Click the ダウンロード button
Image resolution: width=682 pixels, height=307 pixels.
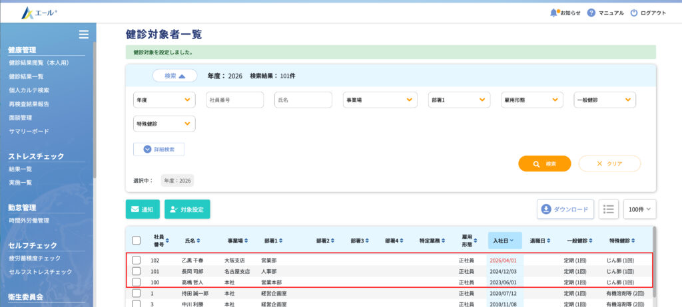pyautogui.click(x=565, y=209)
